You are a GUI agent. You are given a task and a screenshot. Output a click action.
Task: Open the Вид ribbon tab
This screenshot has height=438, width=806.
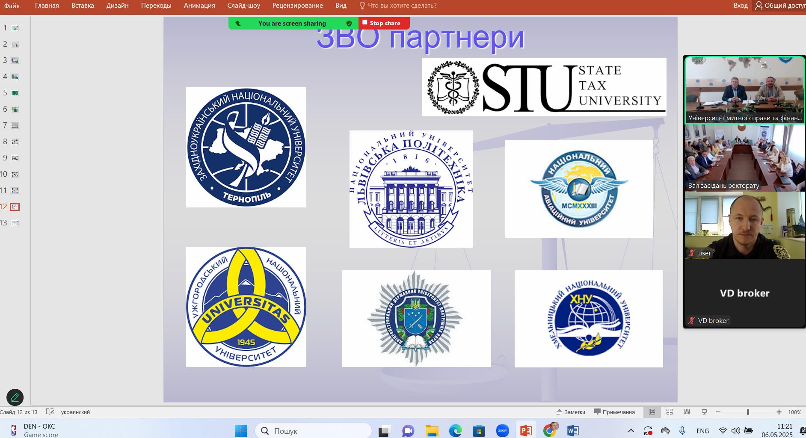(341, 6)
